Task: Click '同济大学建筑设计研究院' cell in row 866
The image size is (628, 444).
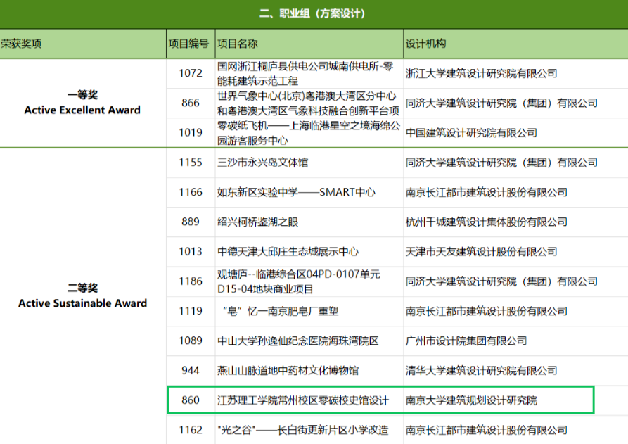Action: click(x=501, y=103)
